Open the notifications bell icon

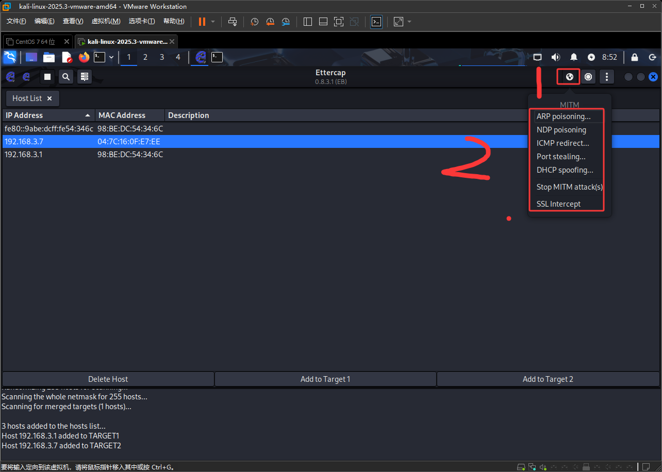click(574, 57)
